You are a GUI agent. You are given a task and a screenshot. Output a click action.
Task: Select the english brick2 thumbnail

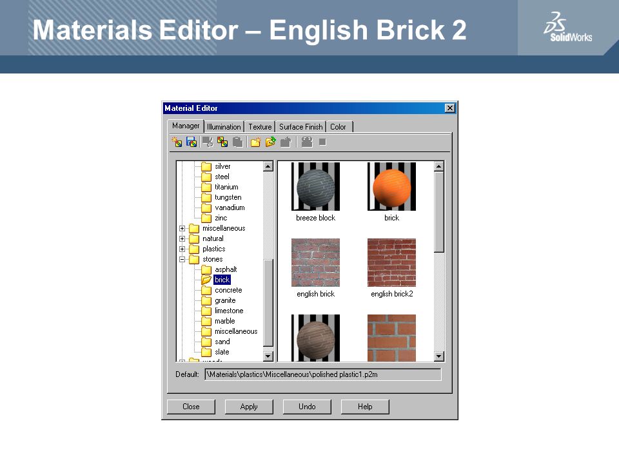point(391,262)
